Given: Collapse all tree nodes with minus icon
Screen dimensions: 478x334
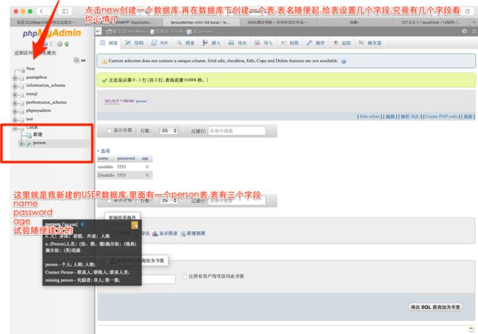Looking at the screenshot, I should click(x=76, y=60).
